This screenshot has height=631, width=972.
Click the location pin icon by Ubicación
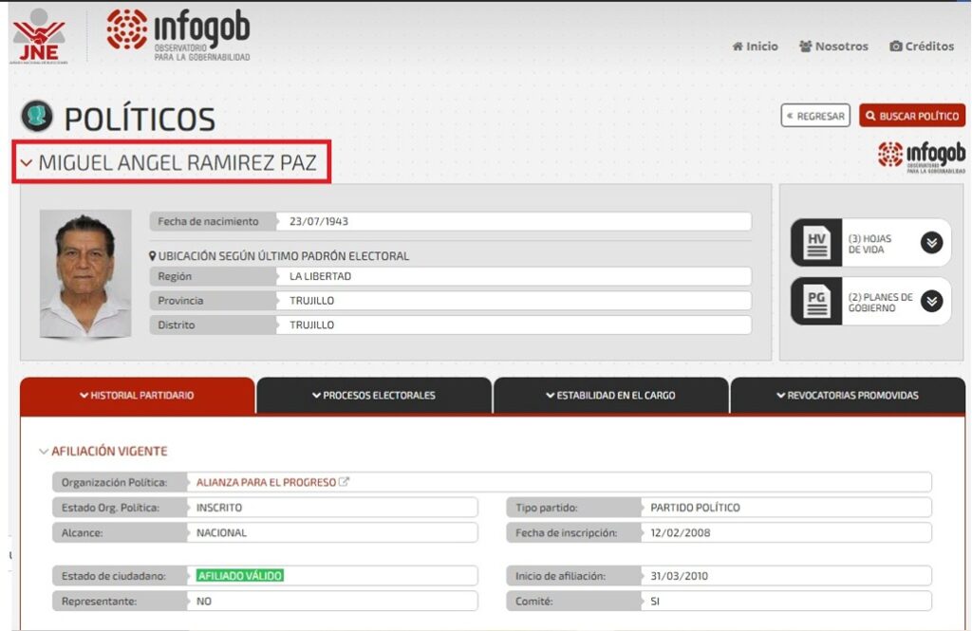pos(153,256)
